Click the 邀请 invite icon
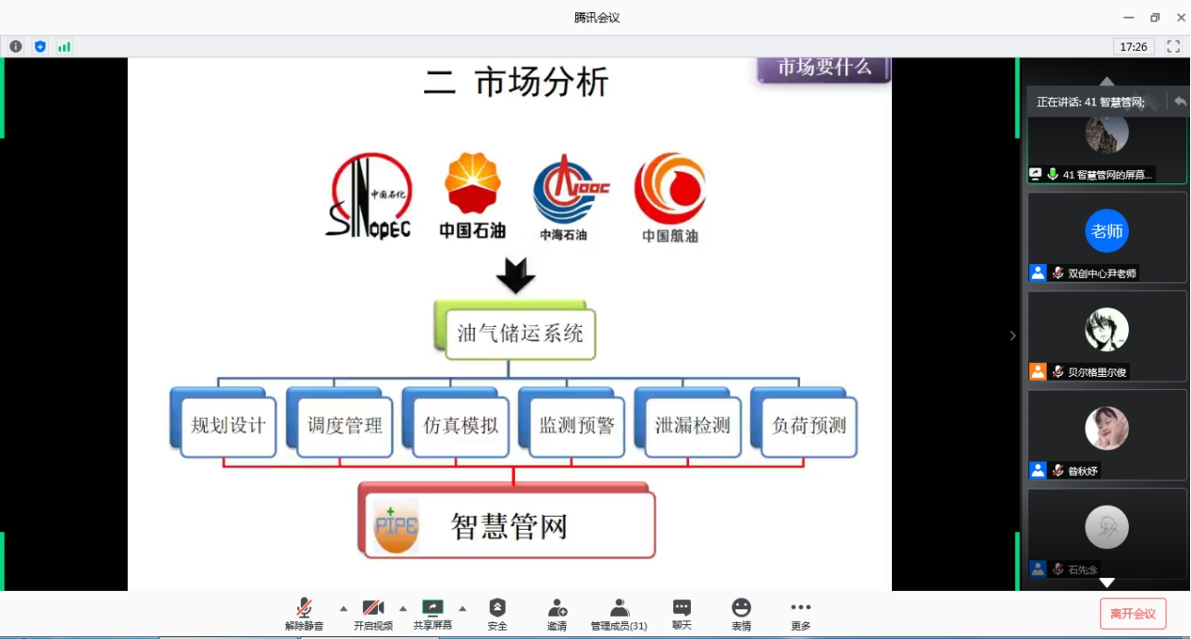Viewport: 1191px width, 639px height. tap(557, 614)
